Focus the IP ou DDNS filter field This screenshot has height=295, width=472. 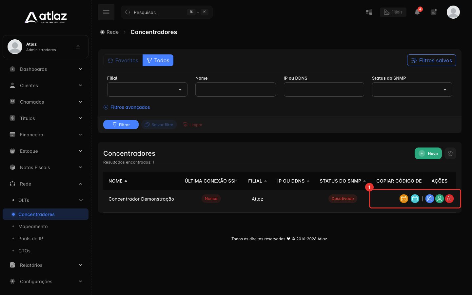tap(324, 89)
